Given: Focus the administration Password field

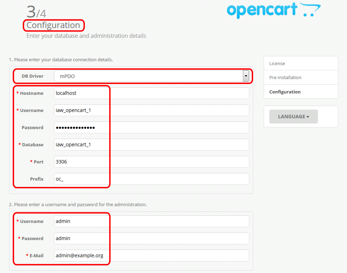Looking at the screenshot, I should pos(152,238).
